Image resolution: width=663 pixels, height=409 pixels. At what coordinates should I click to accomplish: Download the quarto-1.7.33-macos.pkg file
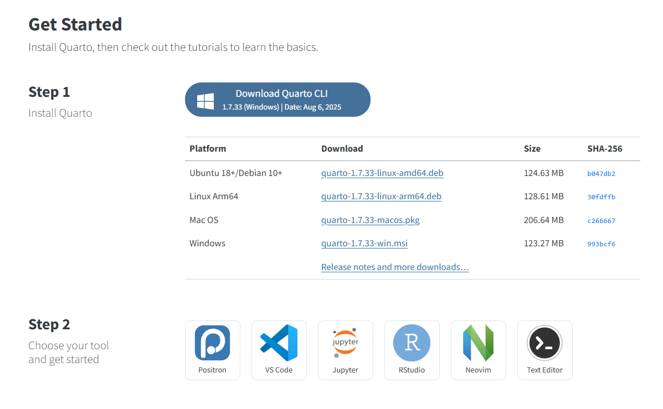(x=370, y=220)
